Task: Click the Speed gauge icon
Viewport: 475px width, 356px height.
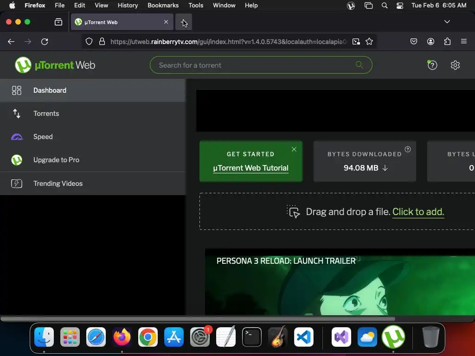Action: click(x=17, y=137)
